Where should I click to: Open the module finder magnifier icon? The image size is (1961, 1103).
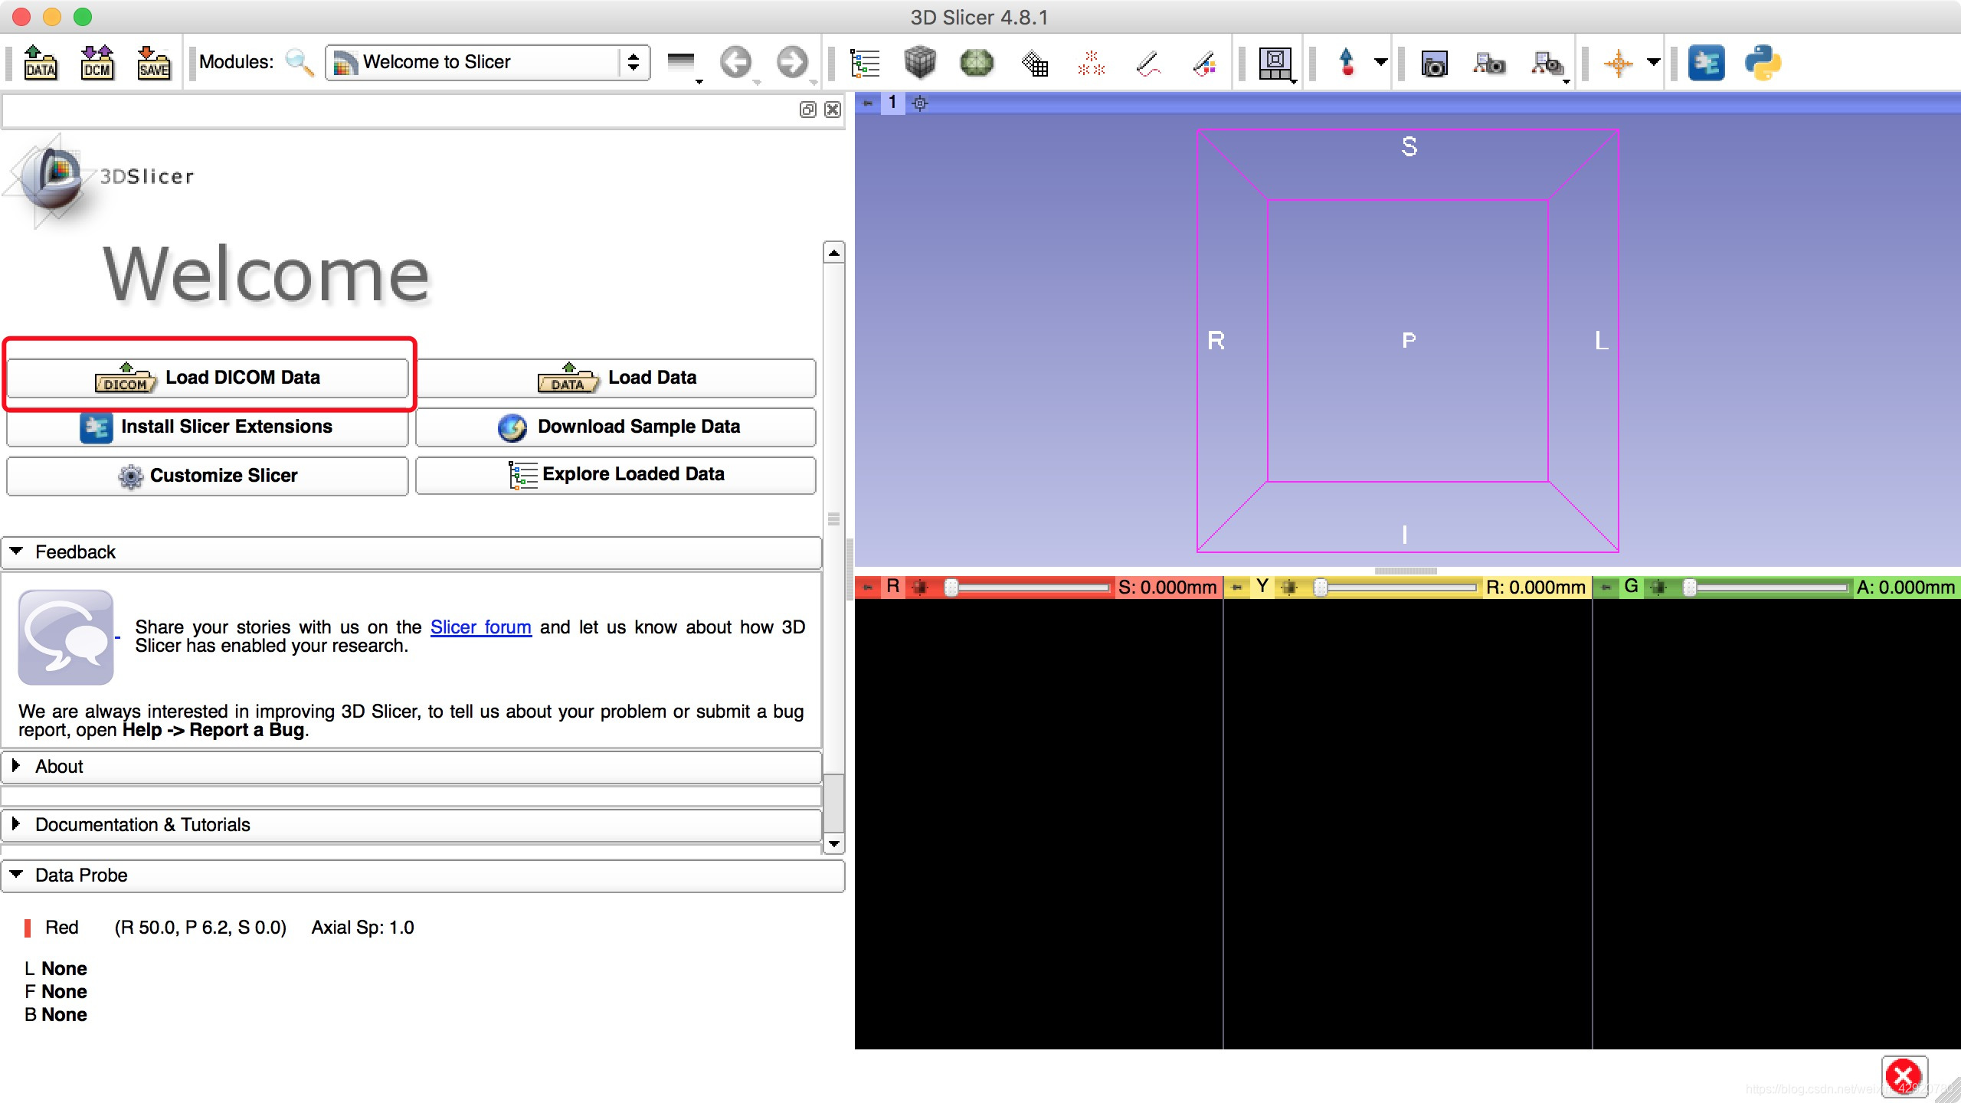[299, 62]
